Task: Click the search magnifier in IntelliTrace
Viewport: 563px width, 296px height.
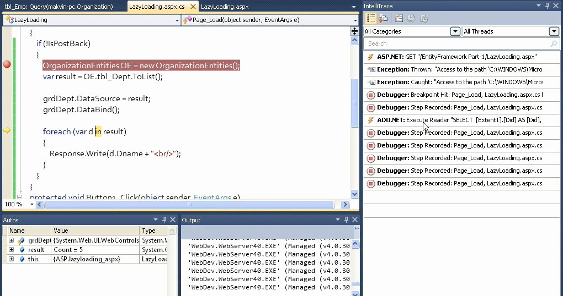Action: point(554,43)
